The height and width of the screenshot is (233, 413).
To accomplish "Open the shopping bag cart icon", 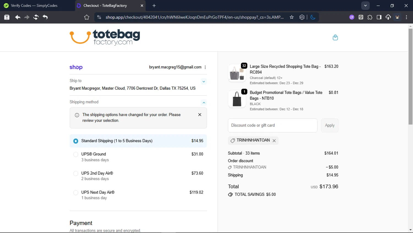I will click(335, 37).
